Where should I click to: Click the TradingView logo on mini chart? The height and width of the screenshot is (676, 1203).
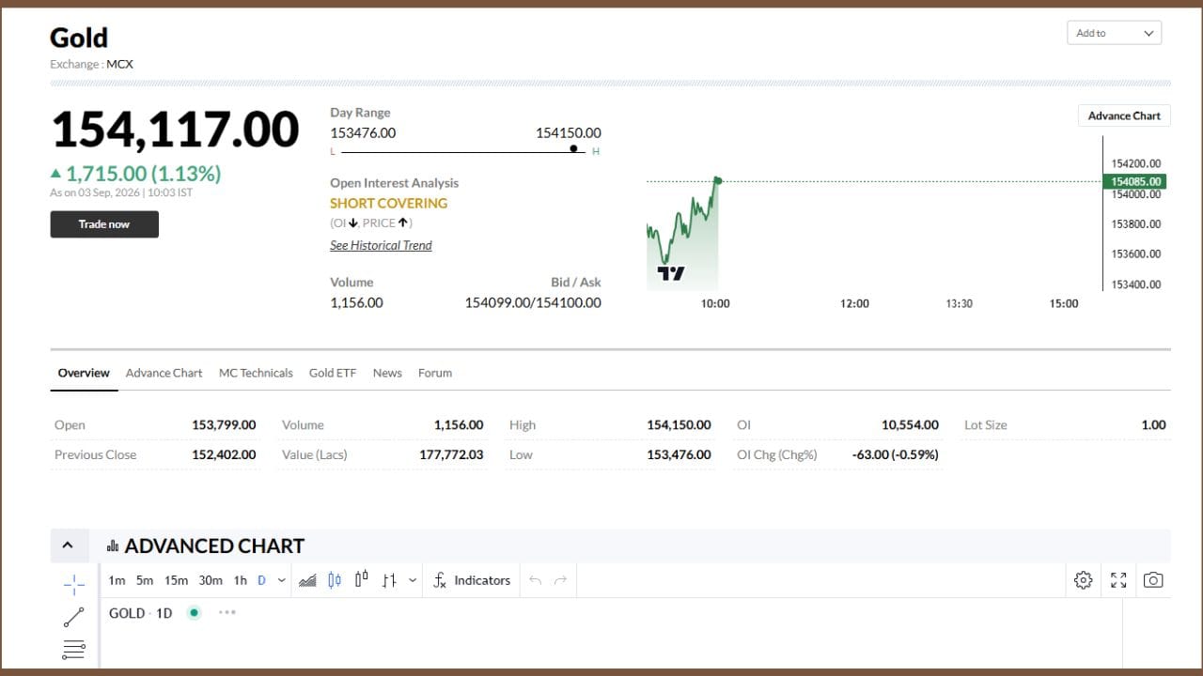pos(671,273)
